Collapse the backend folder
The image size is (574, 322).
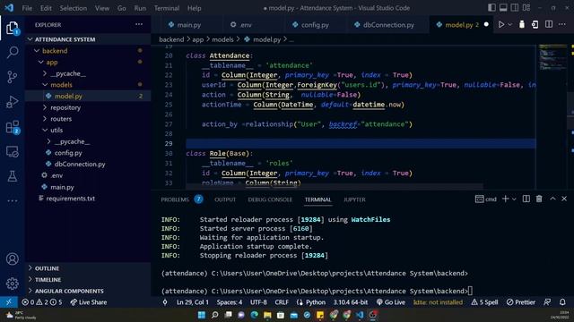[x=88, y=51]
